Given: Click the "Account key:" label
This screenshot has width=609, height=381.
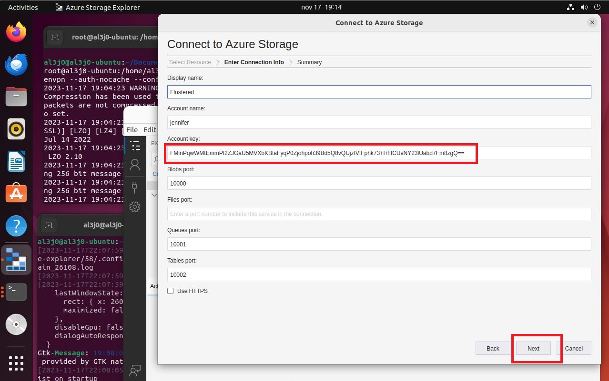Looking at the screenshot, I should pyautogui.click(x=183, y=139).
